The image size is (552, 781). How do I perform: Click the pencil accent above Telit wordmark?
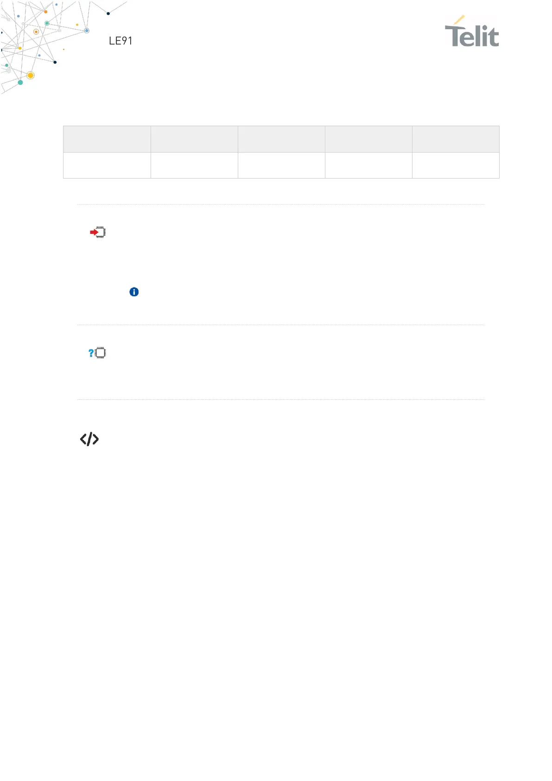[x=459, y=19]
